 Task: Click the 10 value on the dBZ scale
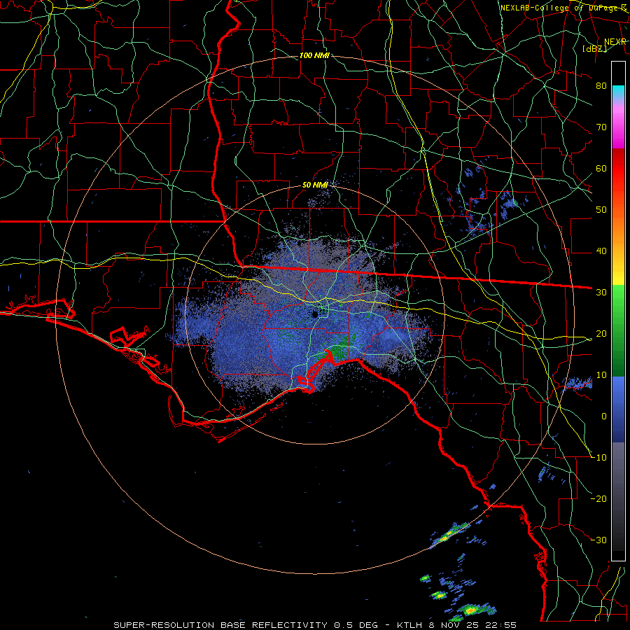601,375
